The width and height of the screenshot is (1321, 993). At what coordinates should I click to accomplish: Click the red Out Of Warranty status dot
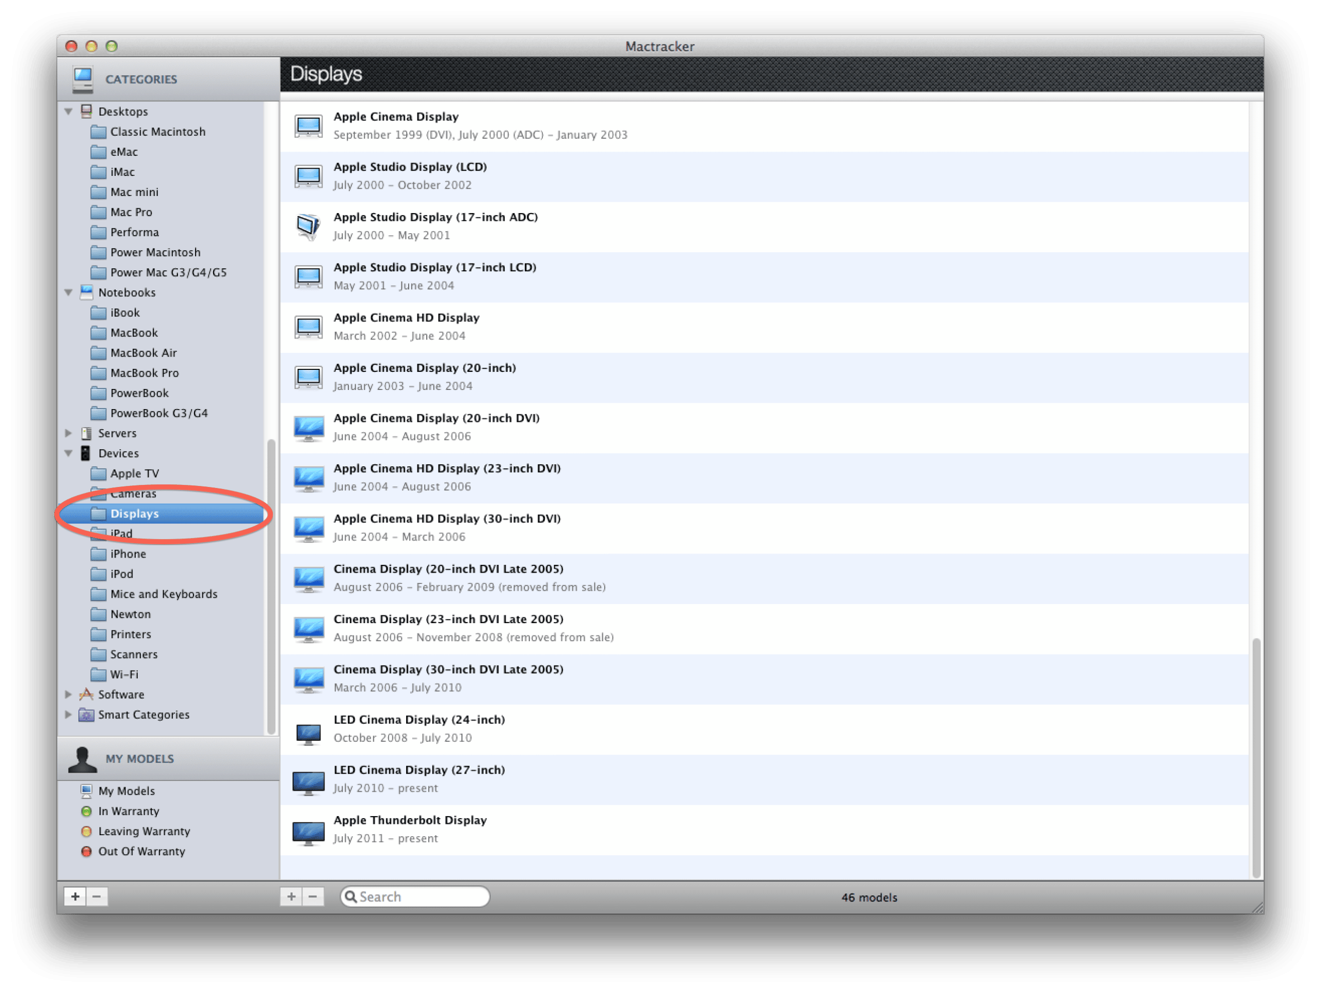coord(87,852)
